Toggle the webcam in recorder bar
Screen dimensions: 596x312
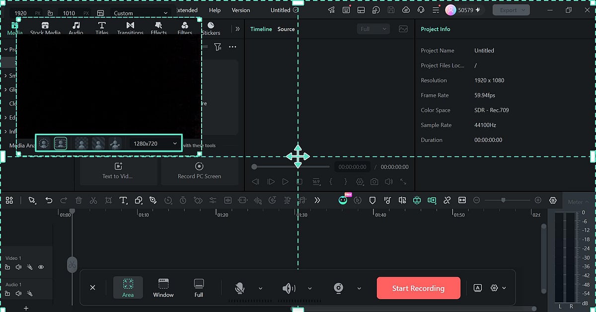tap(339, 288)
